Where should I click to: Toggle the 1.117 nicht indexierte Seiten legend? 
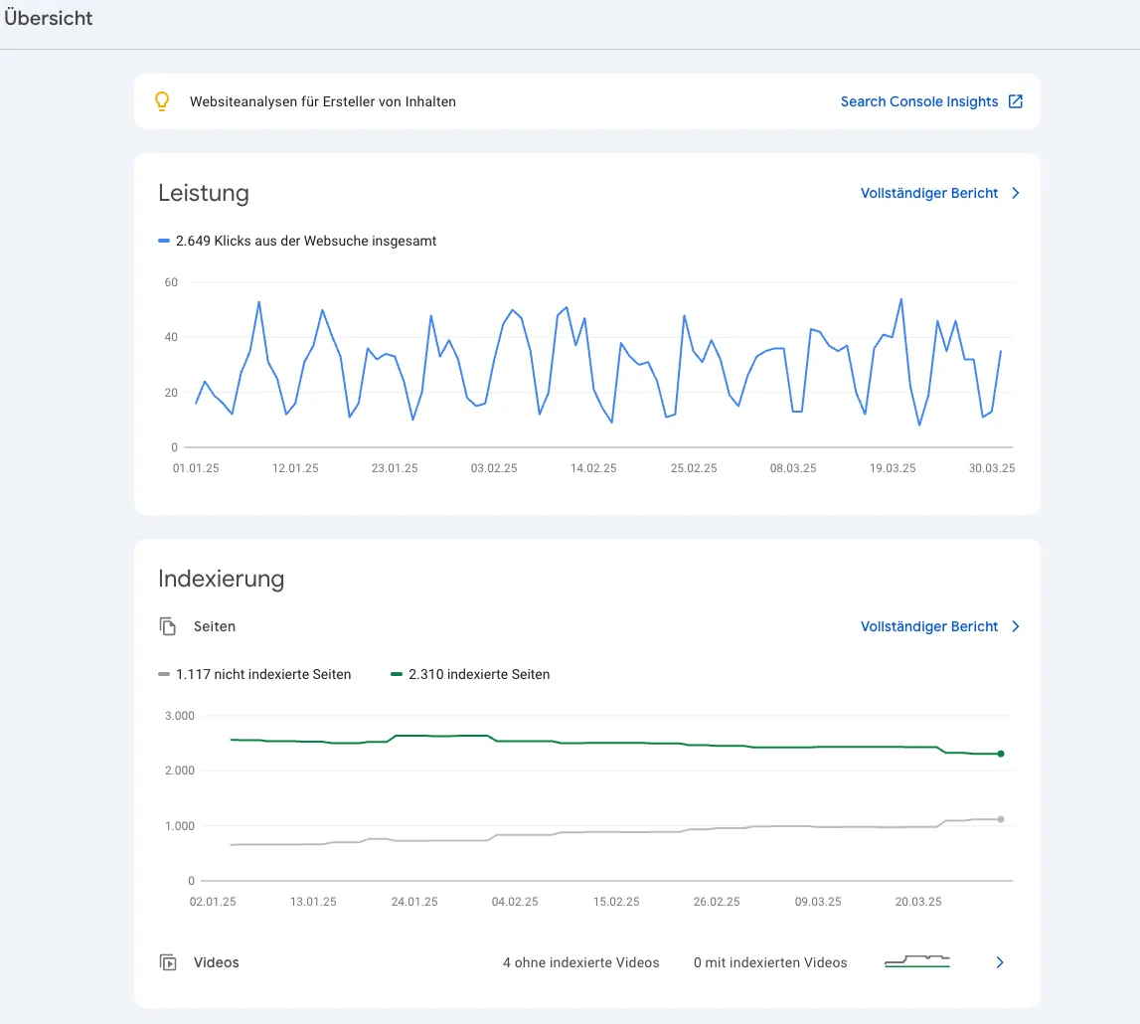click(x=263, y=674)
